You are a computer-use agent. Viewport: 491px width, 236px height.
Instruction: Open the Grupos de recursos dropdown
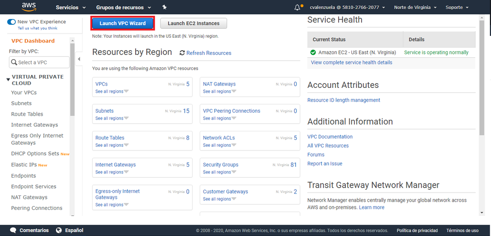click(123, 7)
